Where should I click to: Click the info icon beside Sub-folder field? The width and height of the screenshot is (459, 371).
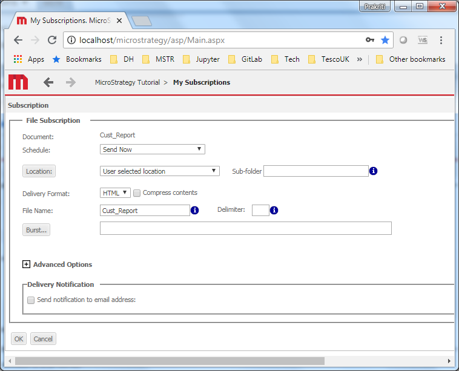[374, 171]
